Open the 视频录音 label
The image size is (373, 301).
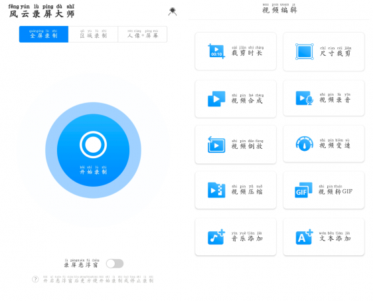pos(335,98)
